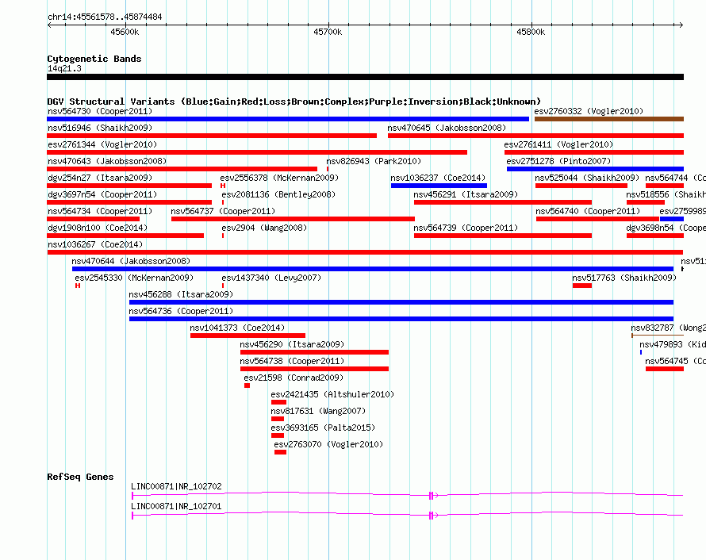Click the 45600k ruler position
706x560 pixels.
click(125, 32)
